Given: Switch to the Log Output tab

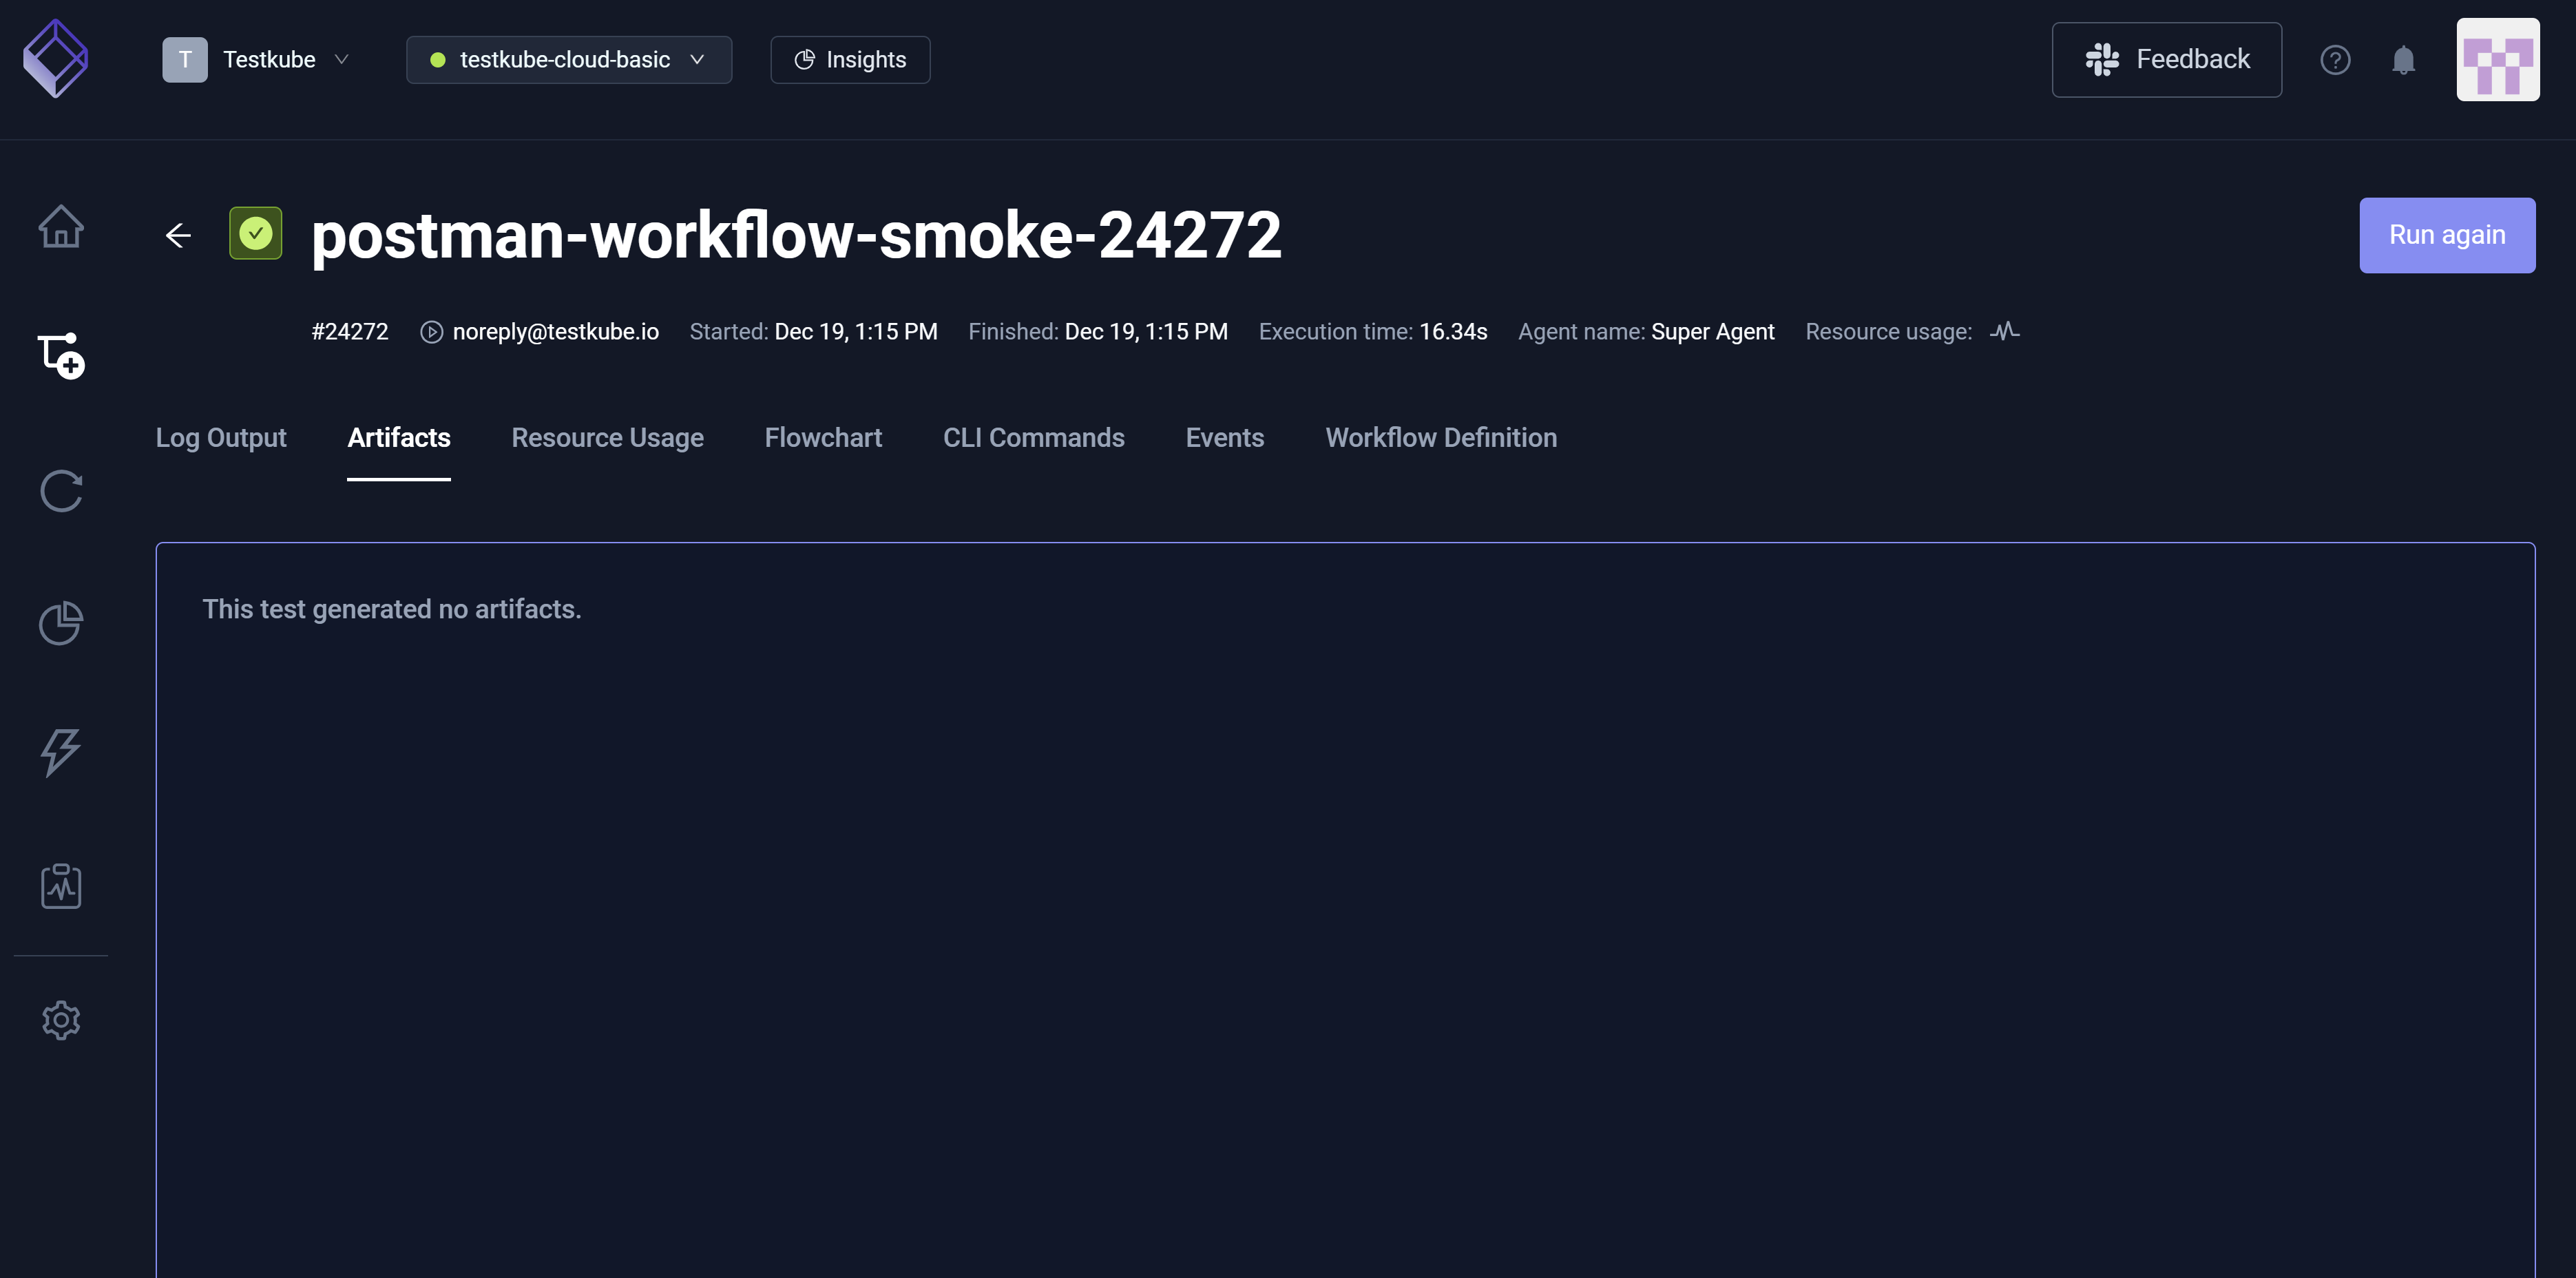Looking at the screenshot, I should (221, 438).
